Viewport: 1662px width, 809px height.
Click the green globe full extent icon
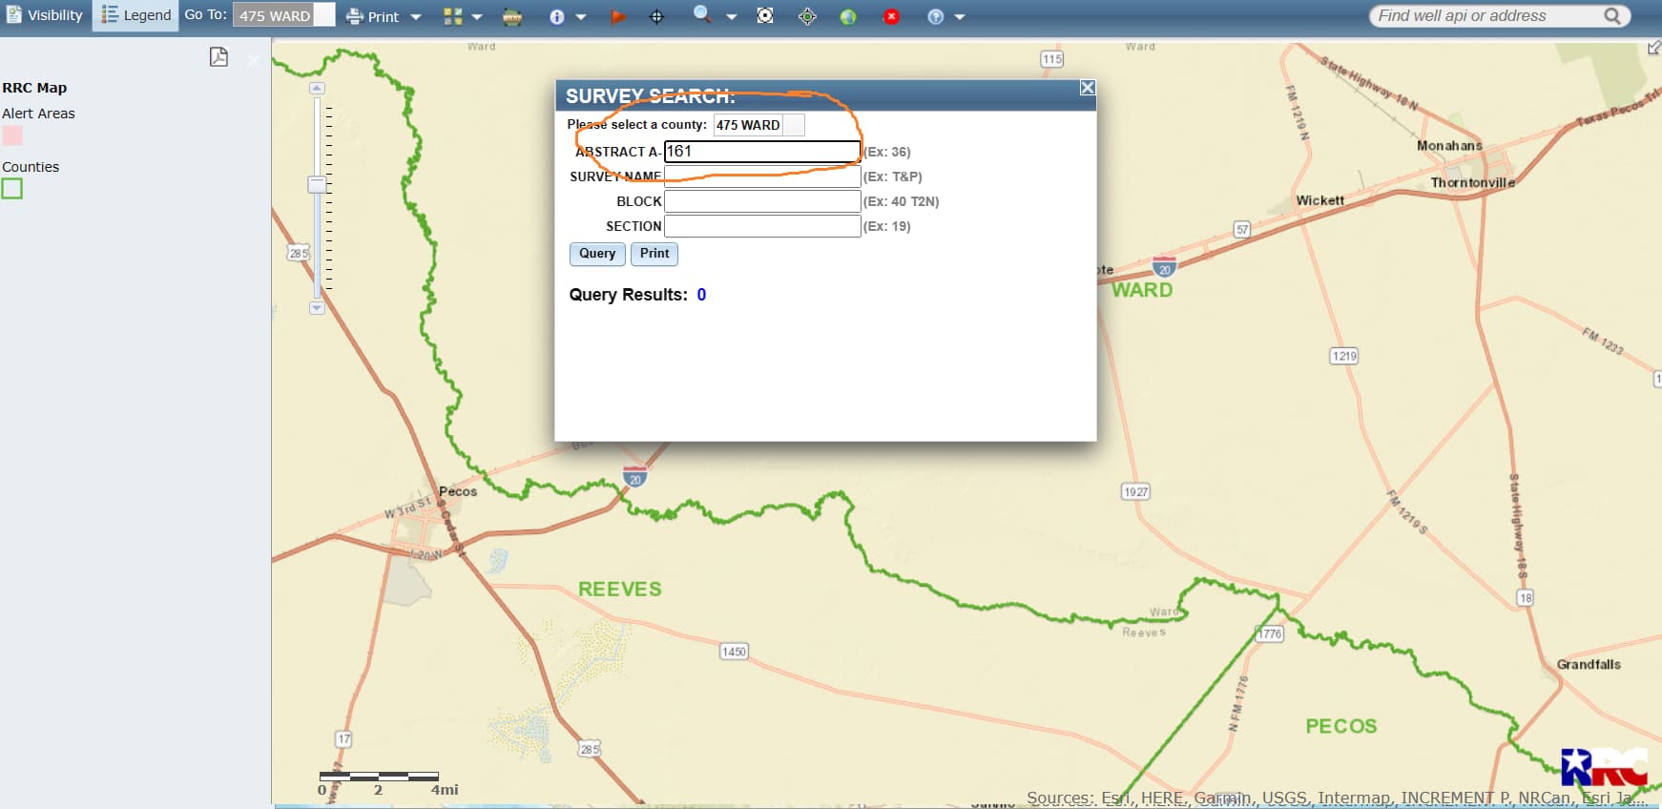click(848, 17)
